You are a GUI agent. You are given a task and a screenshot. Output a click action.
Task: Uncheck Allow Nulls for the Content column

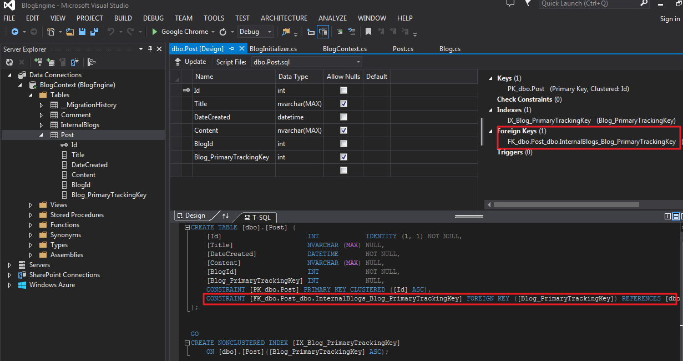(343, 130)
